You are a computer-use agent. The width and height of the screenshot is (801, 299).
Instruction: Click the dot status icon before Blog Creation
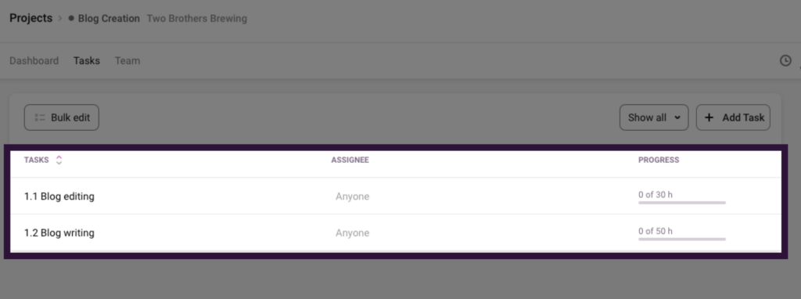coord(71,19)
